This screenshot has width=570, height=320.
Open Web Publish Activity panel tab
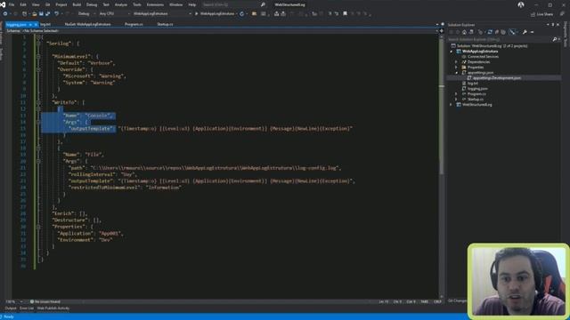[x=53, y=308]
